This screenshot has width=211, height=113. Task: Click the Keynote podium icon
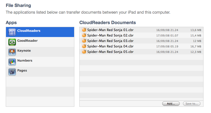tap(12, 52)
